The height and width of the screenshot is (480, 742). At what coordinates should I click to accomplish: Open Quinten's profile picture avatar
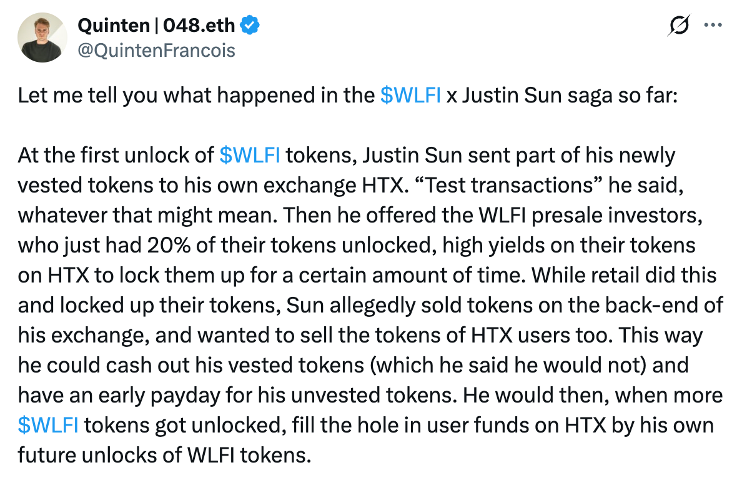tap(42, 37)
